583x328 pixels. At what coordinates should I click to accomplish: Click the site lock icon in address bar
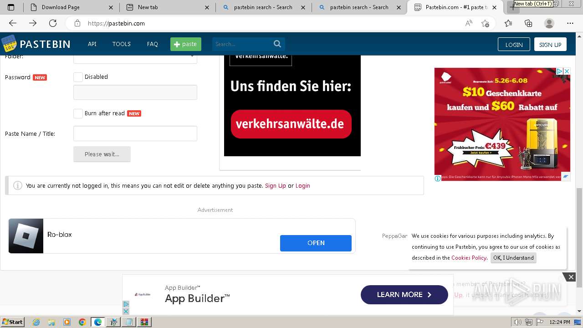77,23
